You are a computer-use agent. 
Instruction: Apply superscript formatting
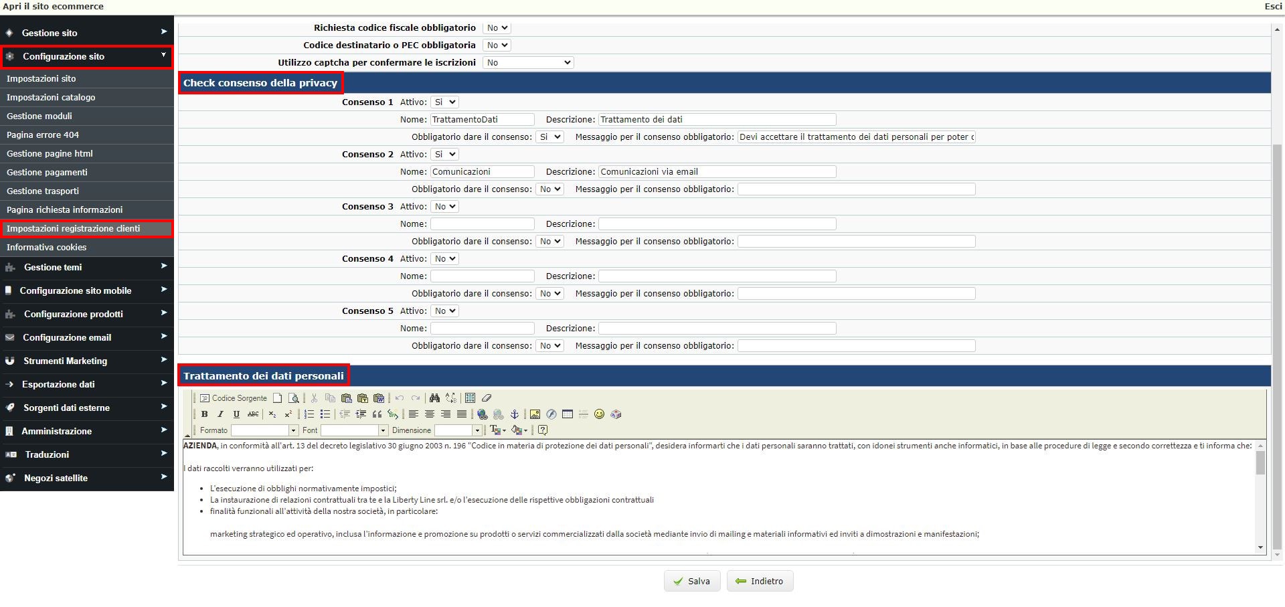point(288,414)
